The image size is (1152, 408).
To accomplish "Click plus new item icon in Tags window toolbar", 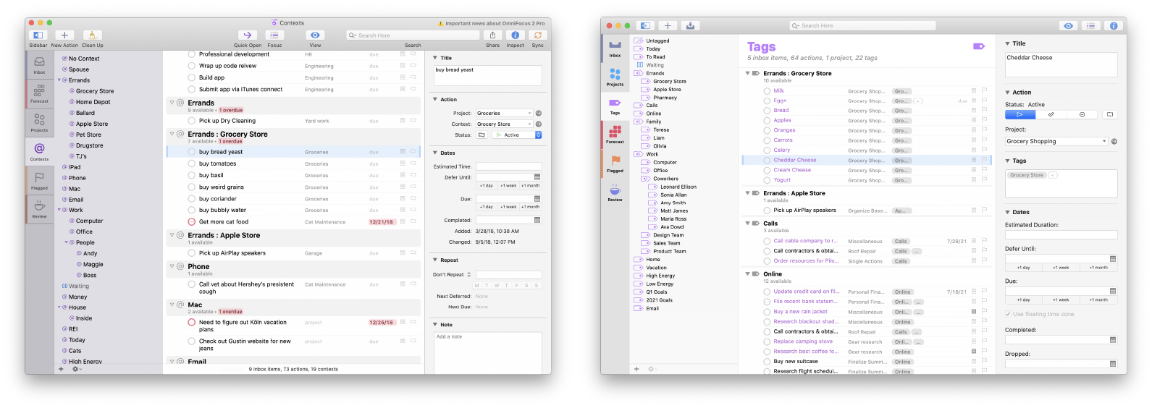I will 667,25.
